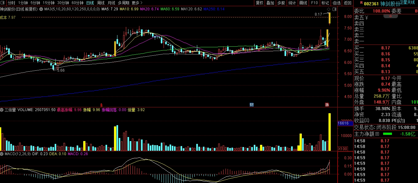Click the diamond marker icon above the chart

point(328,9)
